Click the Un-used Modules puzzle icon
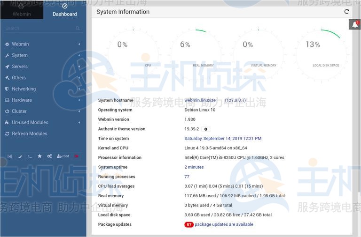 7,123
